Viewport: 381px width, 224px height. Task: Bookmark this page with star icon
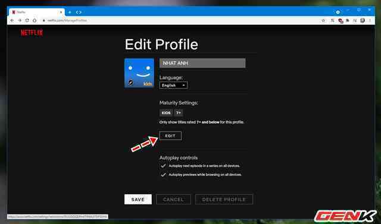(x=323, y=21)
